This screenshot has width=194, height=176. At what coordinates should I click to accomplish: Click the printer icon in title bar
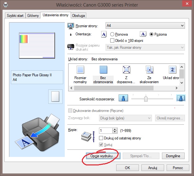pos(6,5)
